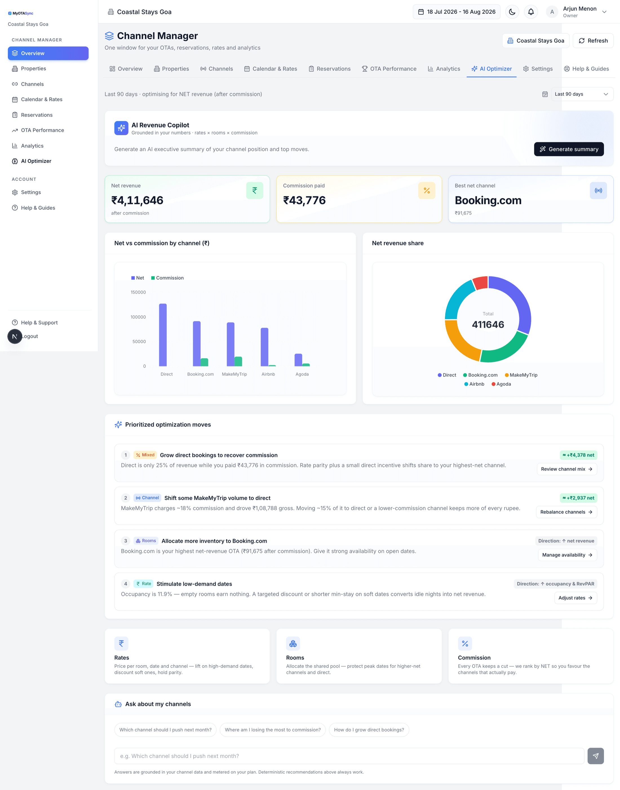Click Reservations clipboard icon in sidebar
The image size is (620, 790).
[15, 115]
